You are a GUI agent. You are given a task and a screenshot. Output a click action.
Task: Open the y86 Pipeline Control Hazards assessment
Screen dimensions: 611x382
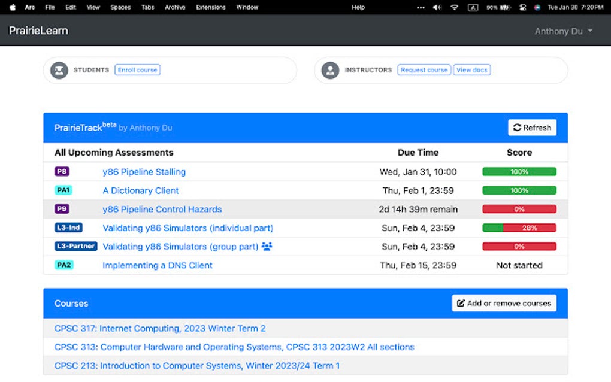tap(162, 209)
